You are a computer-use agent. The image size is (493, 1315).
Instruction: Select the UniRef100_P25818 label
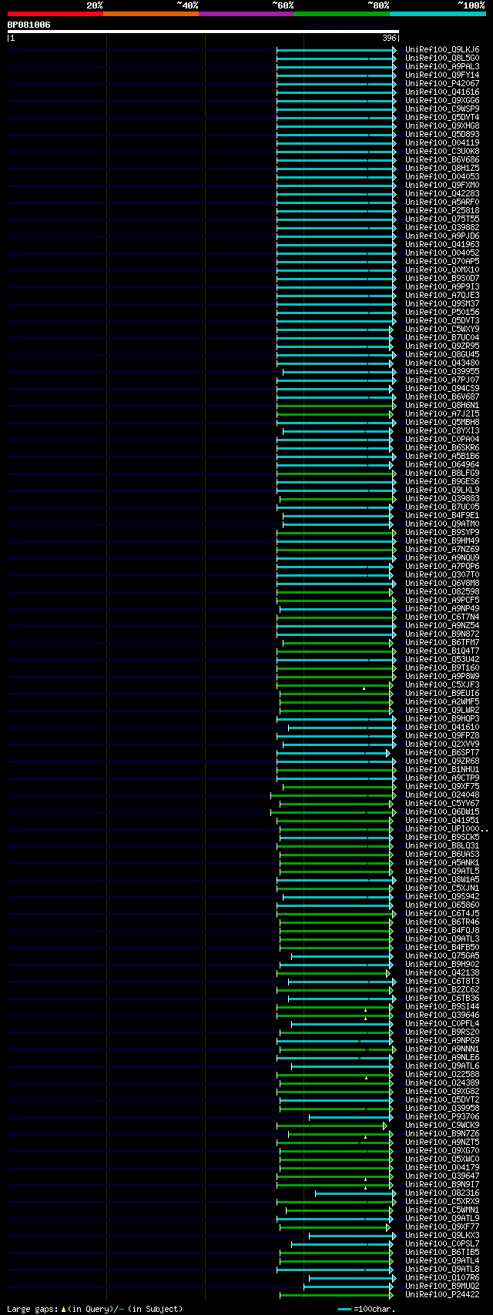point(442,210)
